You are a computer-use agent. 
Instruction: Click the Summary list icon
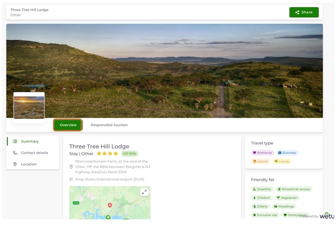pyautogui.click(x=15, y=141)
